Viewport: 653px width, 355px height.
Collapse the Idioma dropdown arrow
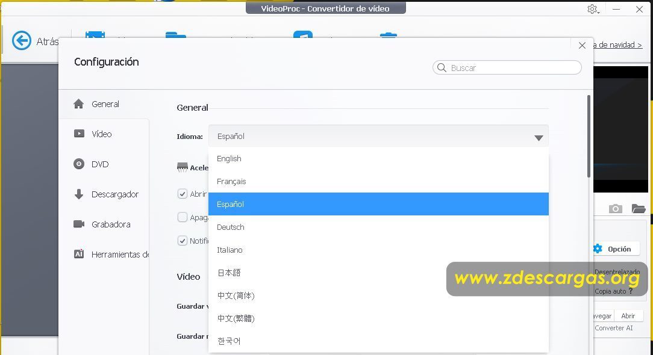539,138
